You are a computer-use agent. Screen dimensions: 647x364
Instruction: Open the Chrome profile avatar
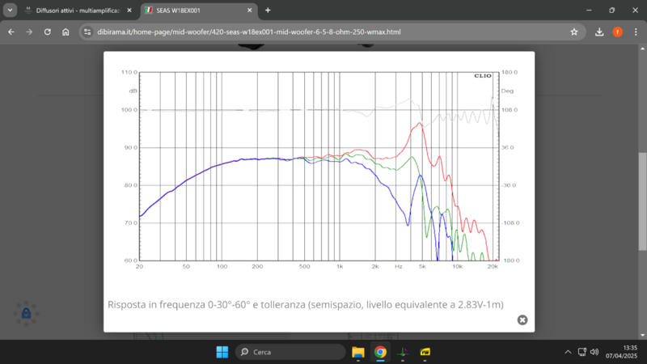(617, 32)
